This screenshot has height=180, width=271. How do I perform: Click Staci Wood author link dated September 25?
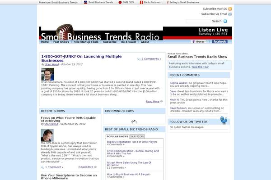click(x=51, y=124)
